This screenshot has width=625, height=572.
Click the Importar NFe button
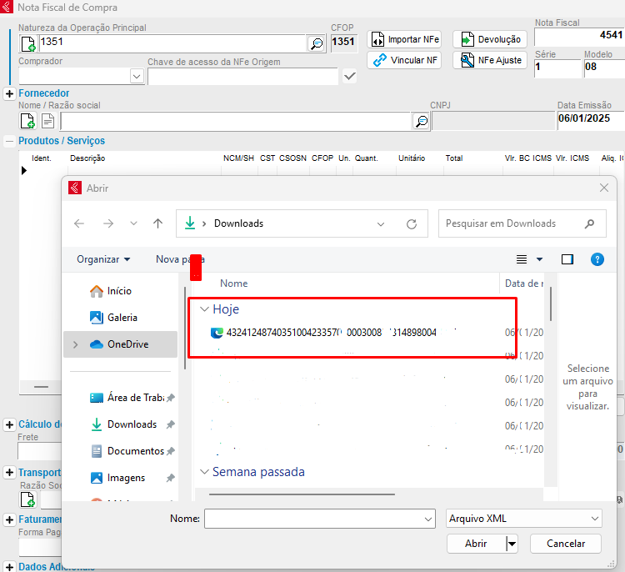point(404,39)
